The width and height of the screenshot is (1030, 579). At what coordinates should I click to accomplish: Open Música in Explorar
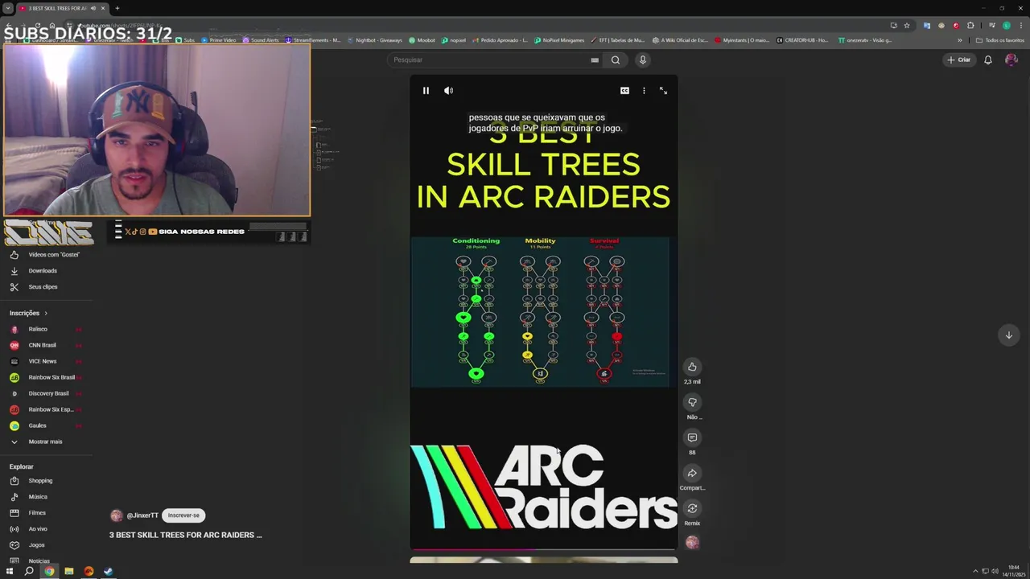coord(47,497)
